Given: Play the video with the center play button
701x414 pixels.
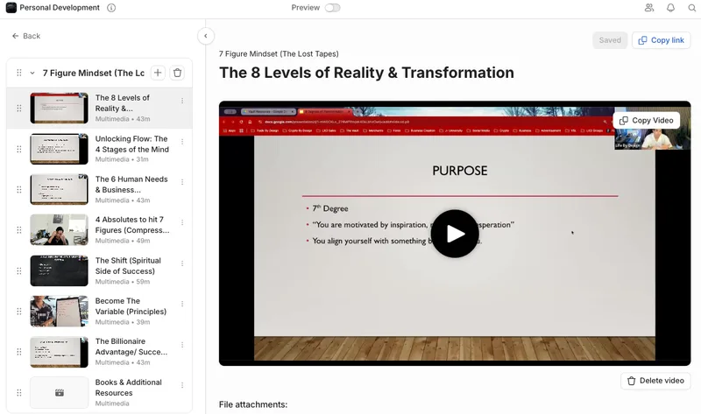Looking at the screenshot, I should (x=455, y=234).
